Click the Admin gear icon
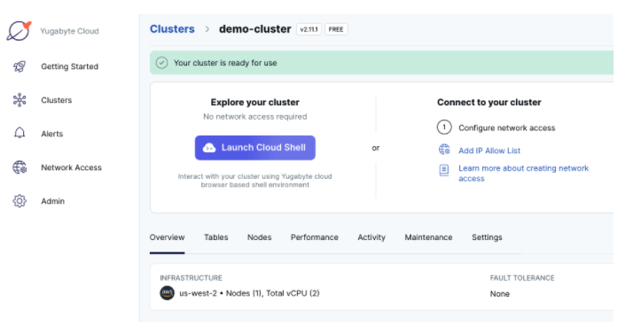 (20, 201)
